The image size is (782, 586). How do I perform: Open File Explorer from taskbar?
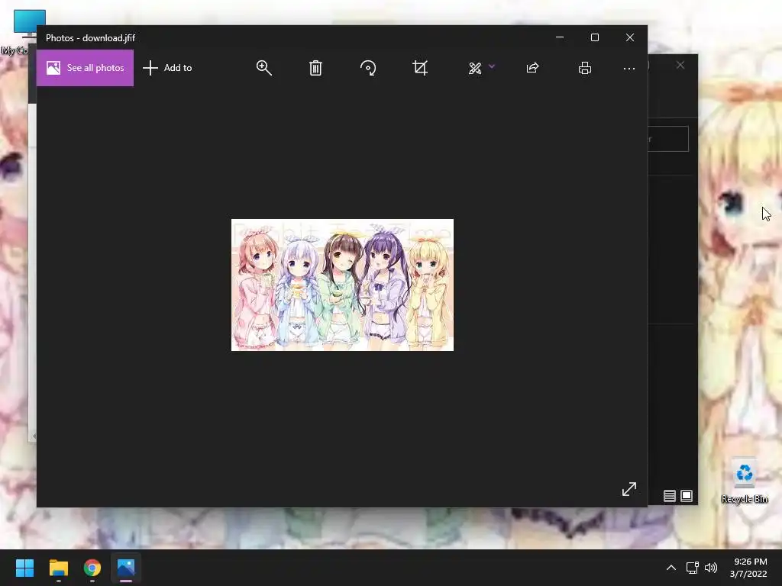pos(58,568)
